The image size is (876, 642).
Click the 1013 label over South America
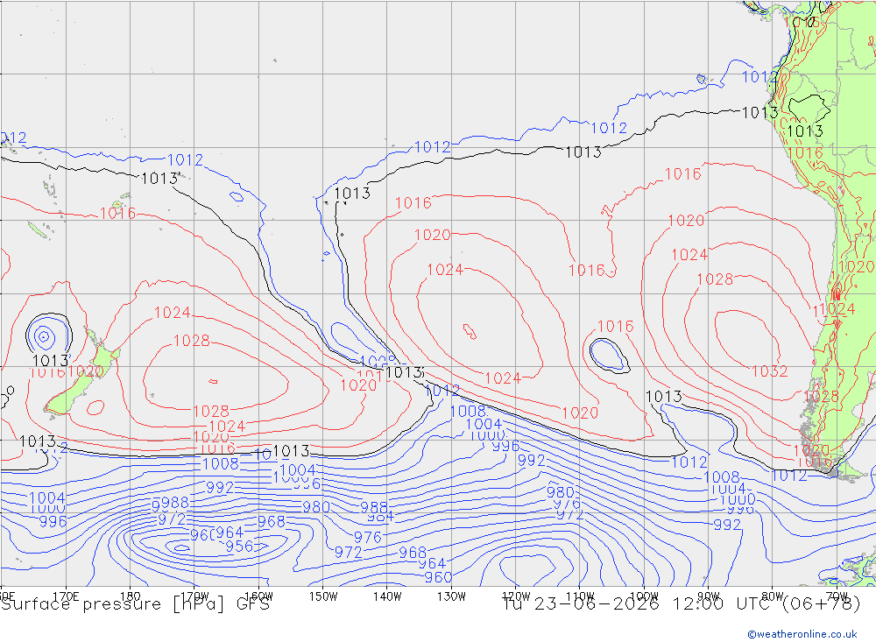805,131
